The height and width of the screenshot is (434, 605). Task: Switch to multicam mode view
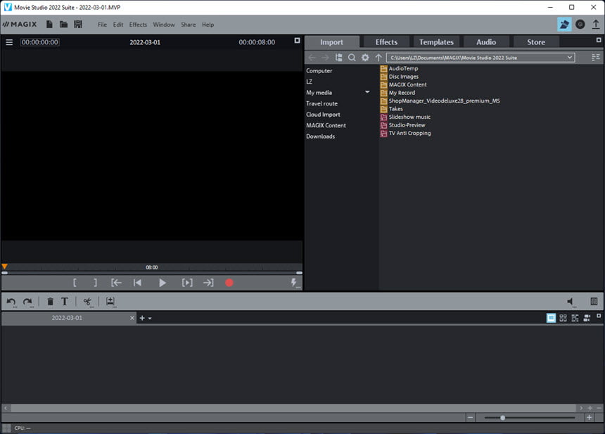(587, 318)
